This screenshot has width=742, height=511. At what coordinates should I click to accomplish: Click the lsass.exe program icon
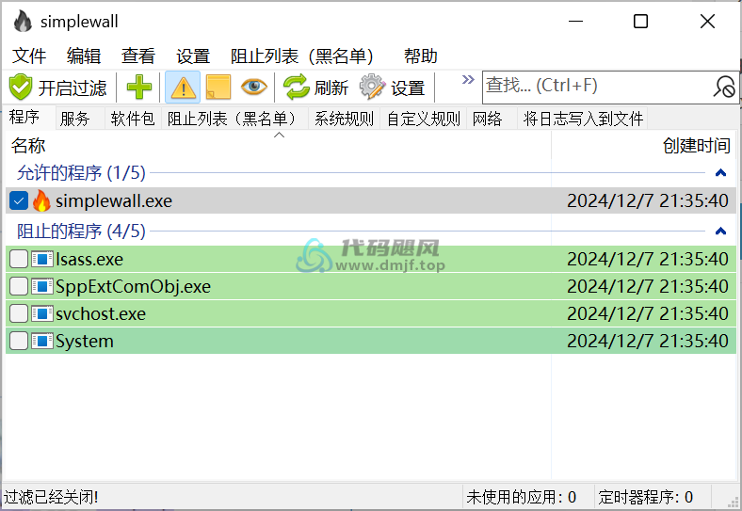click(42, 260)
